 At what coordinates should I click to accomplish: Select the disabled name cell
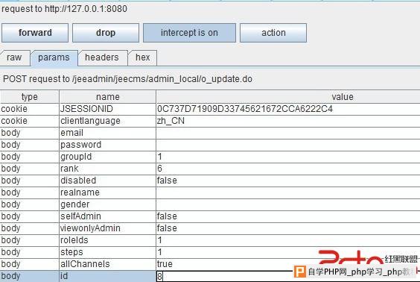coord(107,181)
